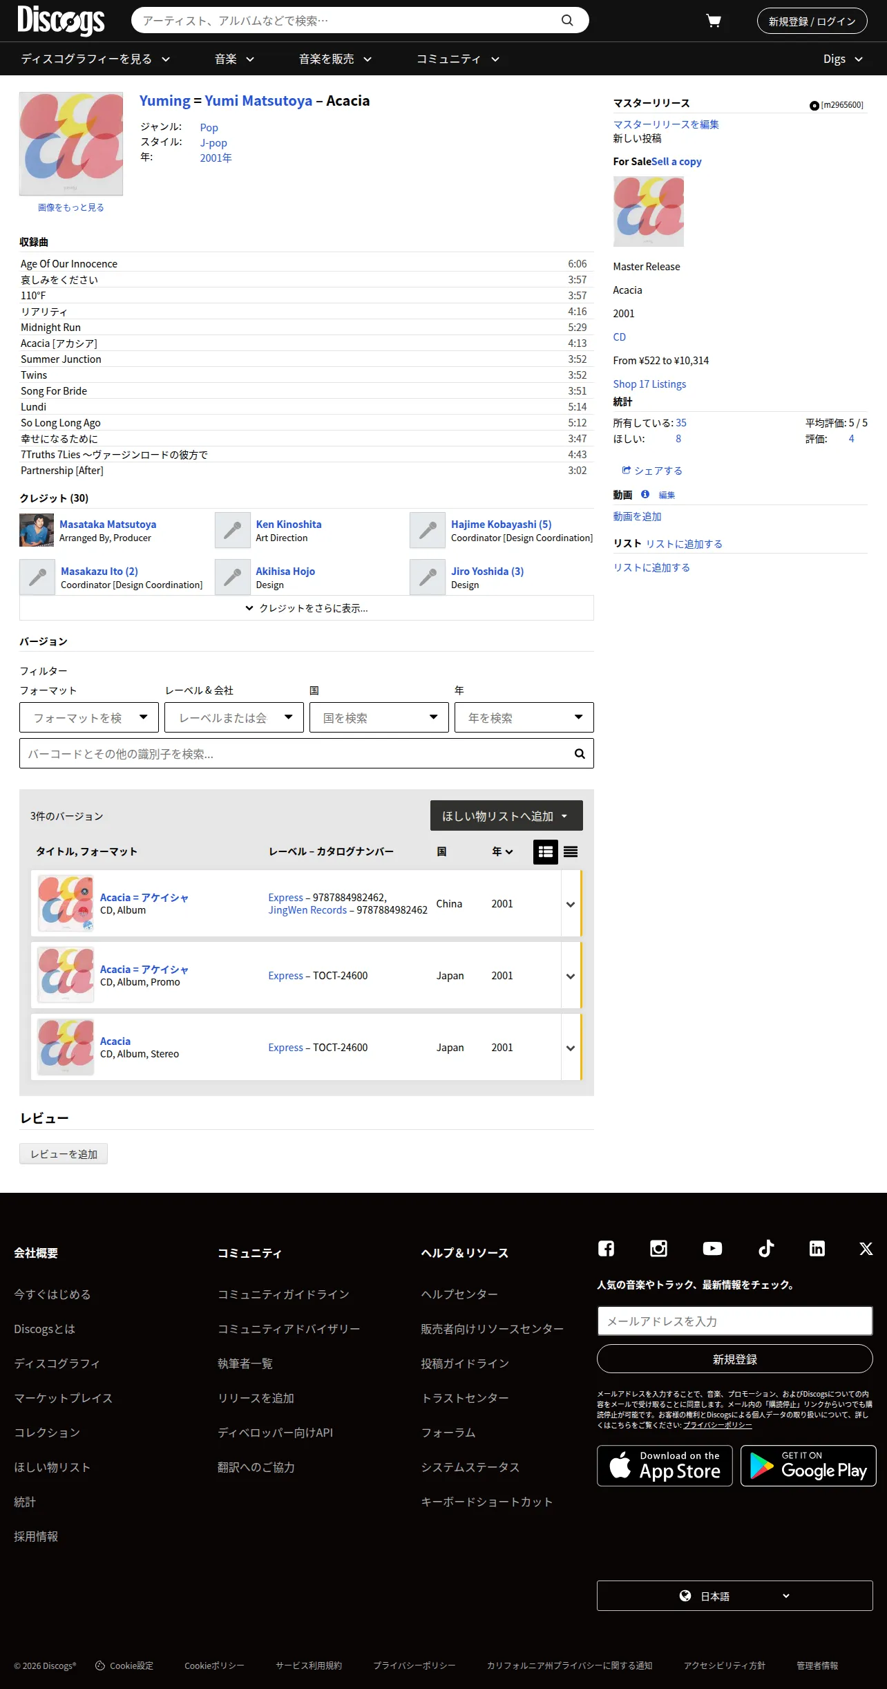Expand クレジットをさらに表示 credits section
Viewport: 887px width, 1689px height.
click(x=307, y=608)
